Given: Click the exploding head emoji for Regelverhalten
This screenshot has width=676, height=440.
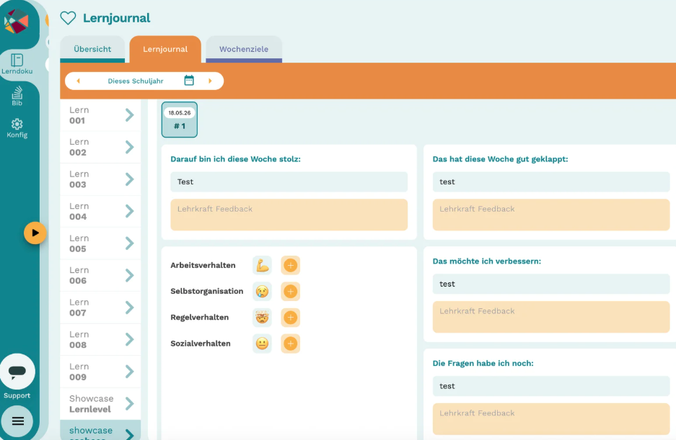Looking at the screenshot, I should [x=262, y=318].
